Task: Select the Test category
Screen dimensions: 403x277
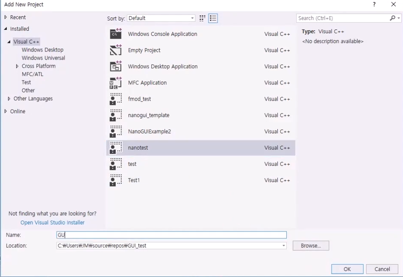Action: coord(26,82)
